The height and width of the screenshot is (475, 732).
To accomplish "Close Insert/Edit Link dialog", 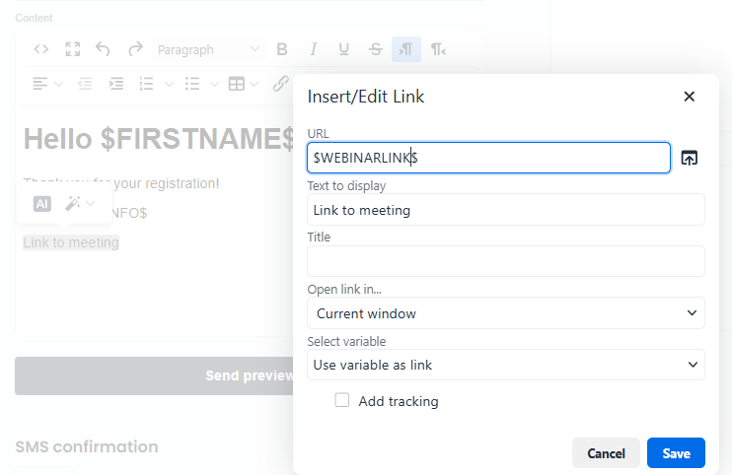I will pyautogui.click(x=689, y=97).
